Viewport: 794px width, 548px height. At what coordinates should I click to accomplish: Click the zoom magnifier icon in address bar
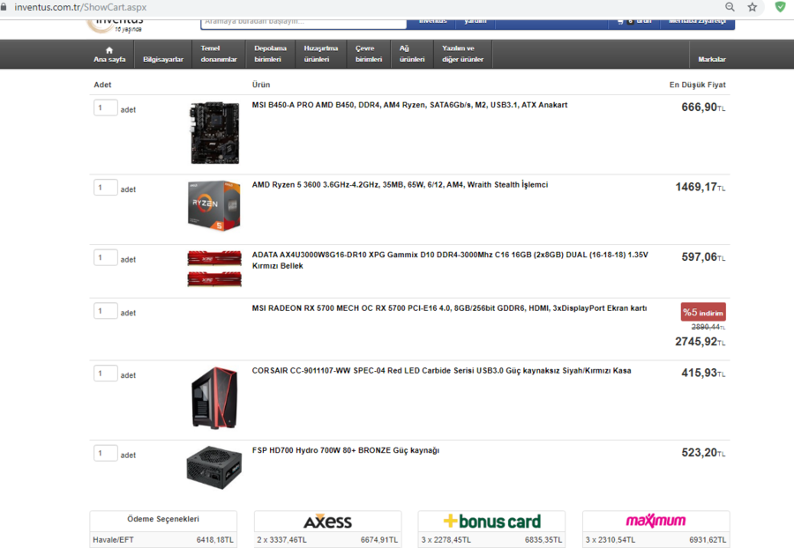(730, 7)
